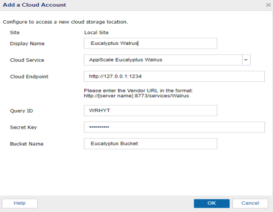Click the Bucket Name label
Image resolution: width=273 pixels, height=212 pixels.
pos(27,144)
